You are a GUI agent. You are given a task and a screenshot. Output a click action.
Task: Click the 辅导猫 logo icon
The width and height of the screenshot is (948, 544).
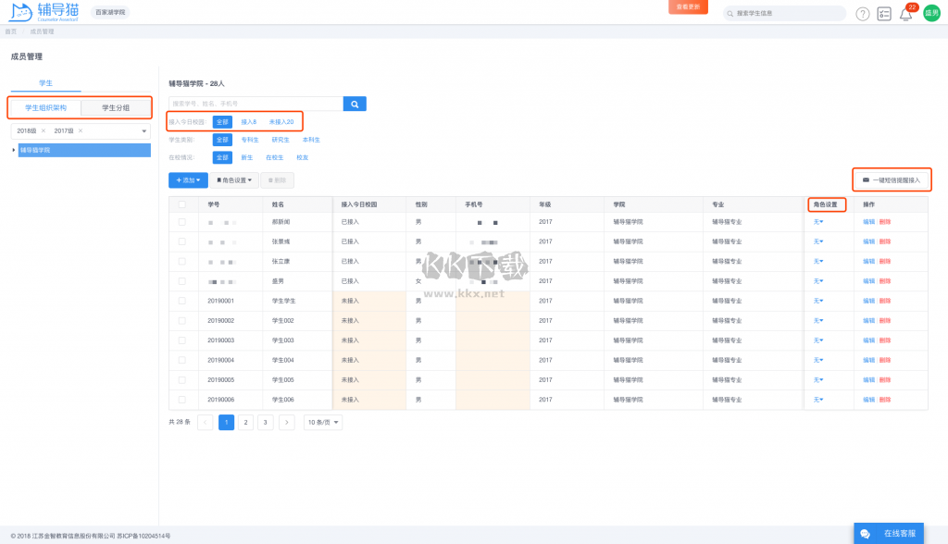tap(21, 12)
